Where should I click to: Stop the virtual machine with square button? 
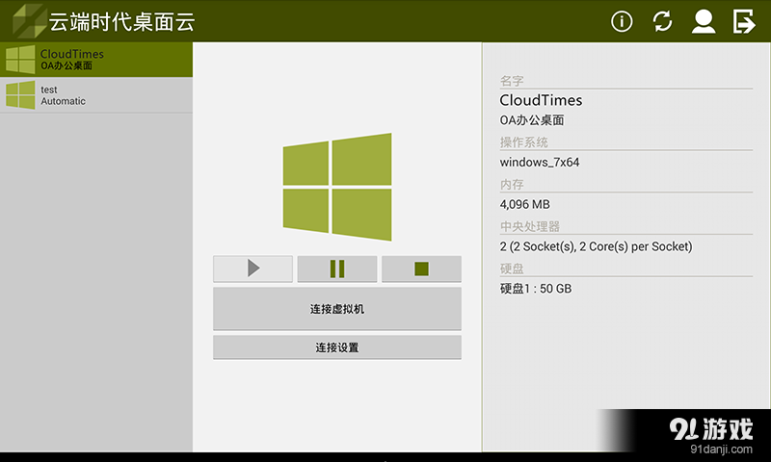(421, 269)
